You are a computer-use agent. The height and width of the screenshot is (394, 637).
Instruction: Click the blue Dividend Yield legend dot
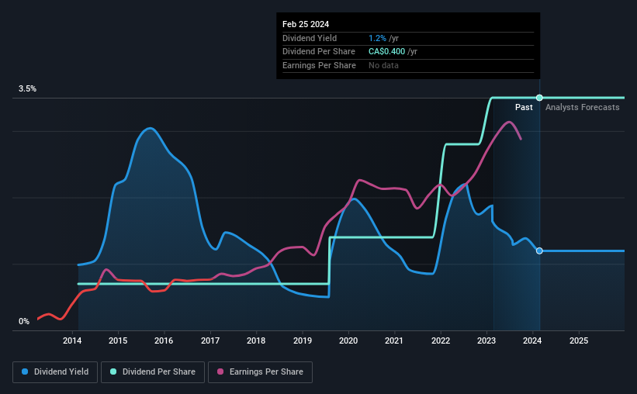coord(25,372)
